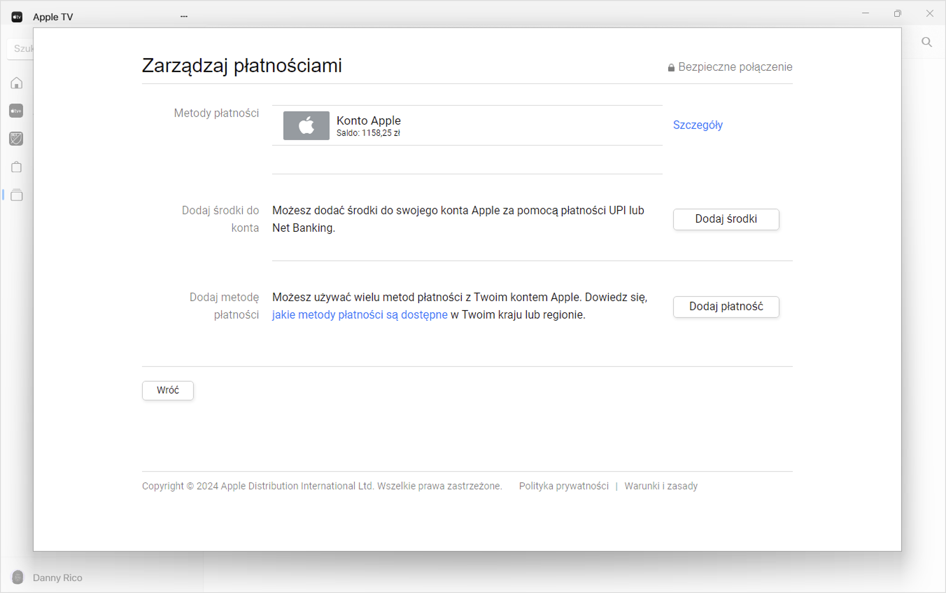Image resolution: width=946 pixels, height=593 pixels.
Task: Open the Store bag icon in sidebar
Action: pos(17,167)
